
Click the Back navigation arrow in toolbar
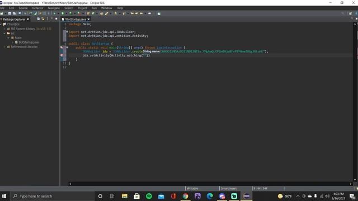click(142, 13)
